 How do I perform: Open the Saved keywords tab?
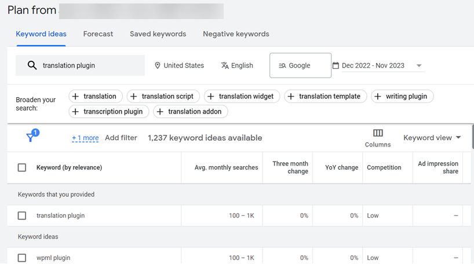(158, 34)
